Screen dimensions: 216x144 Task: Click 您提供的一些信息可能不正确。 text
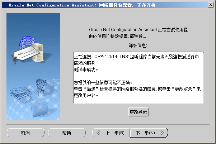tap(103, 82)
